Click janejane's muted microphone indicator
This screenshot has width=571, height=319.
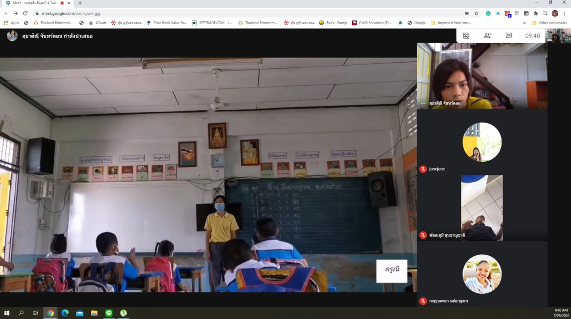423,169
